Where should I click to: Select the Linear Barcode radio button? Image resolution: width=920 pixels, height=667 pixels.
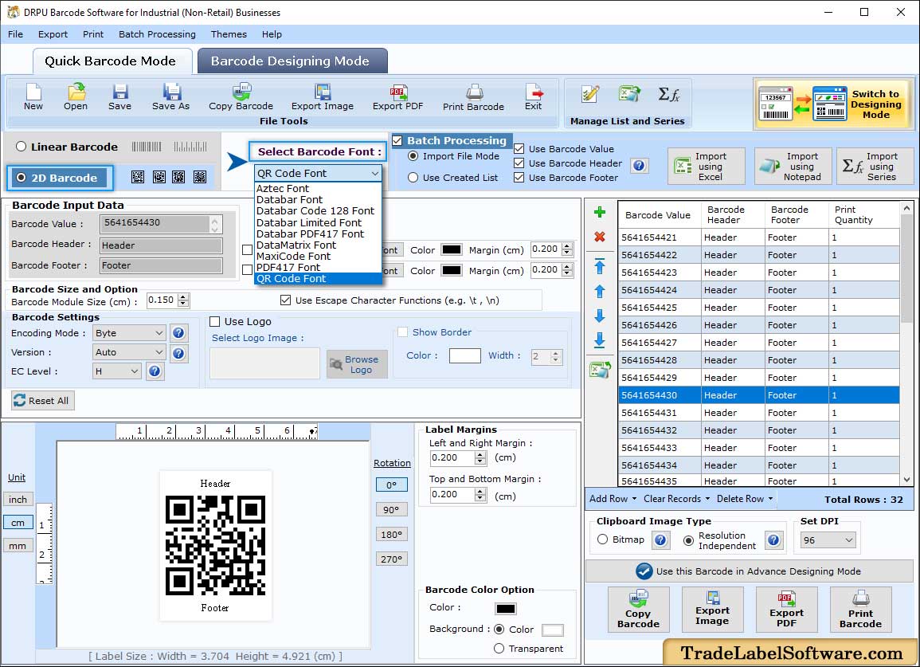(x=22, y=147)
